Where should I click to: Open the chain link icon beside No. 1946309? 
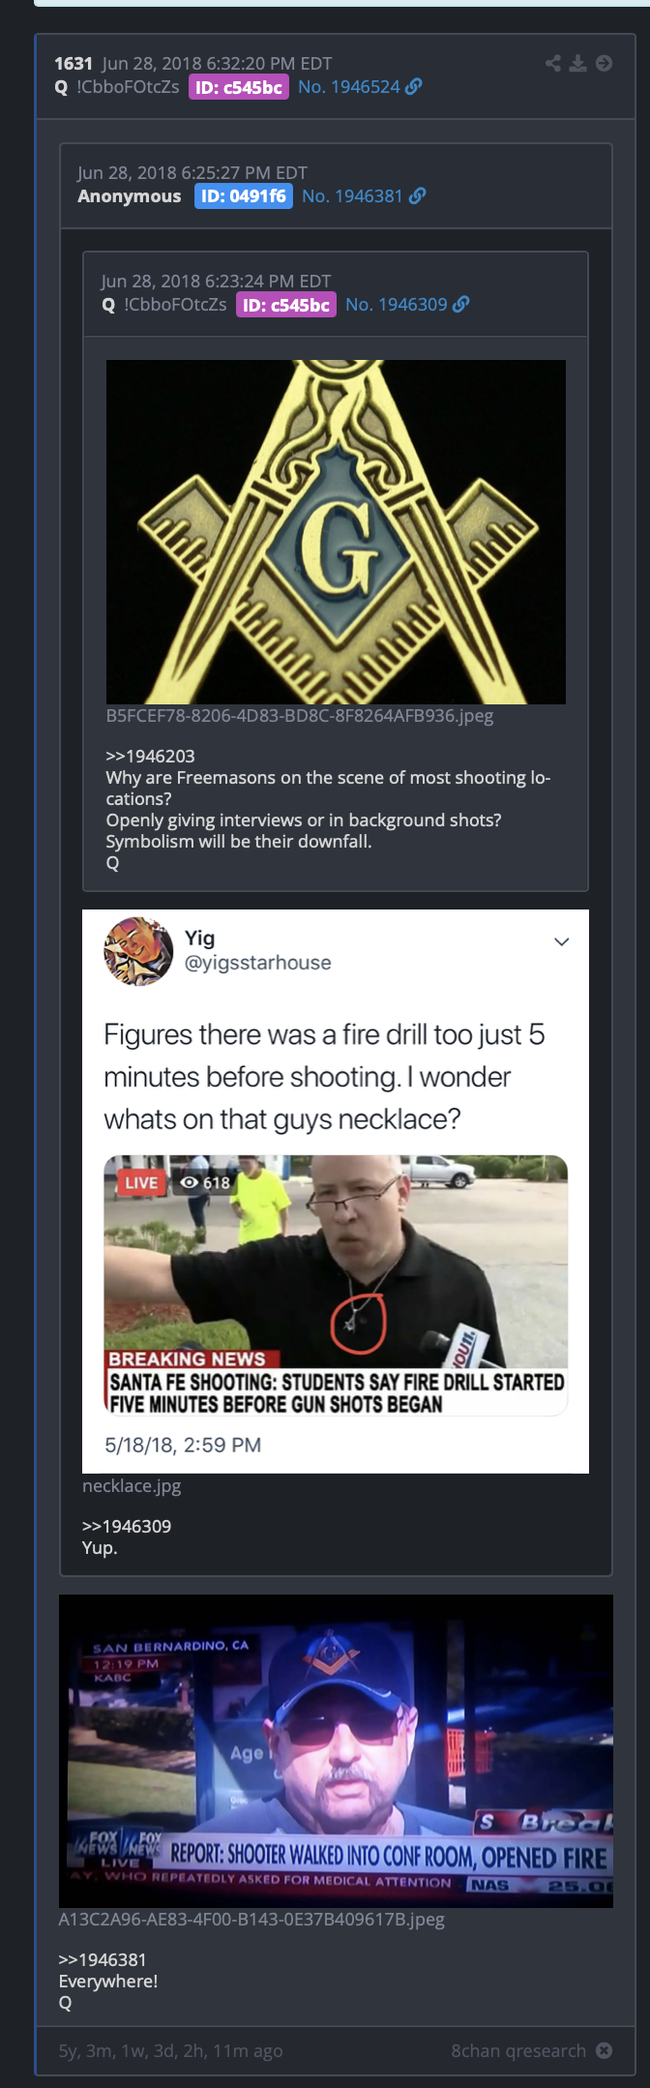[x=461, y=305]
